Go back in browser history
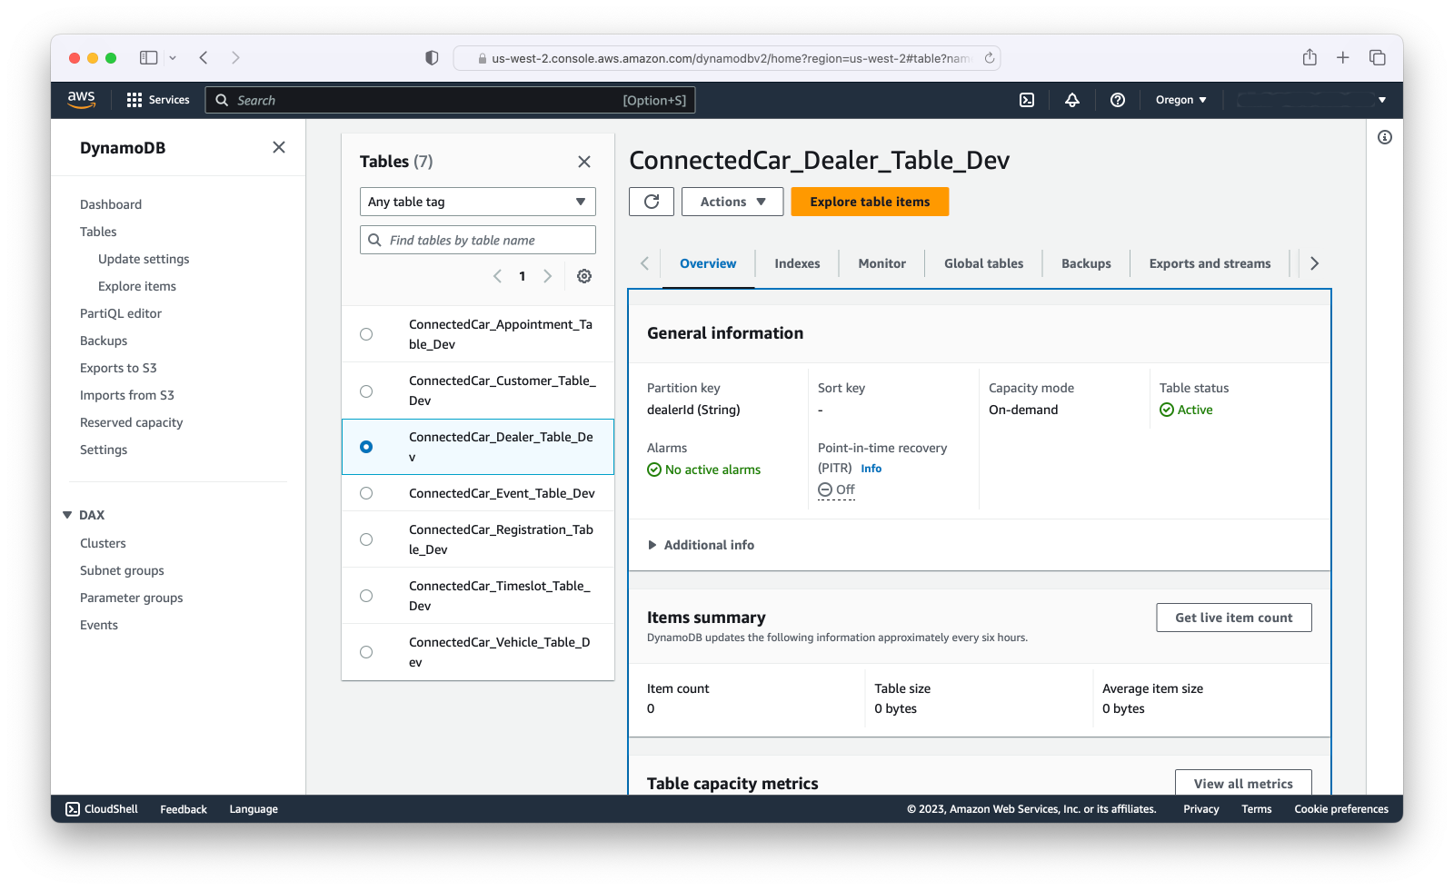This screenshot has height=890, width=1454. [x=204, y=57]
